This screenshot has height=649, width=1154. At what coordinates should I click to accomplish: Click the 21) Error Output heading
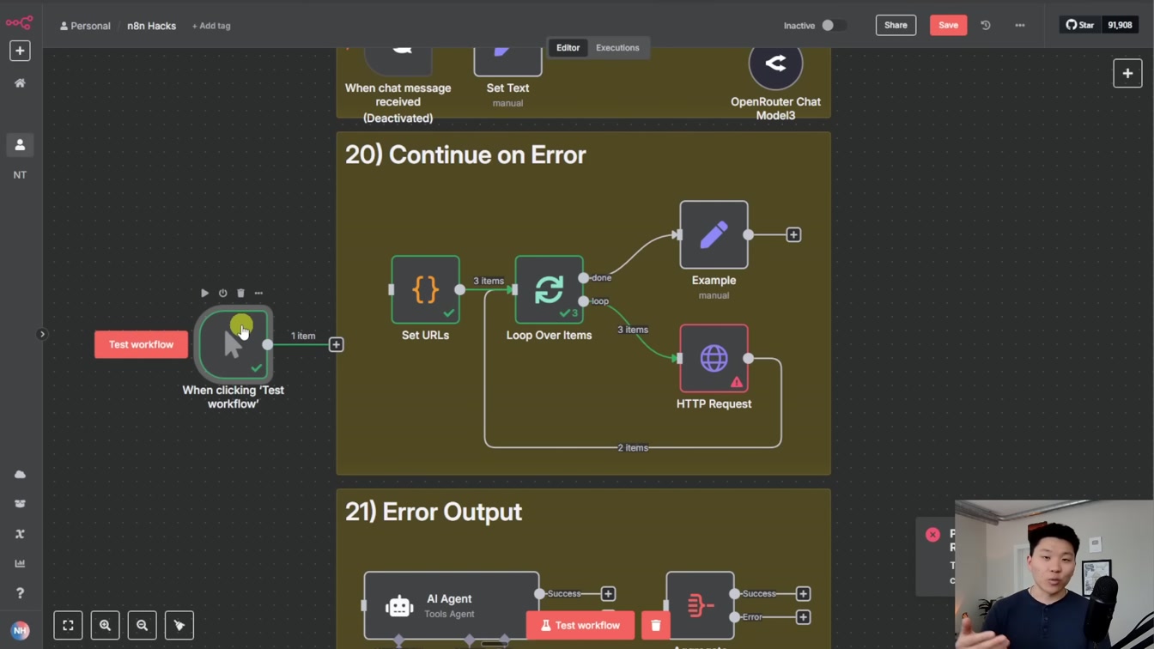[x=434, y=512]
